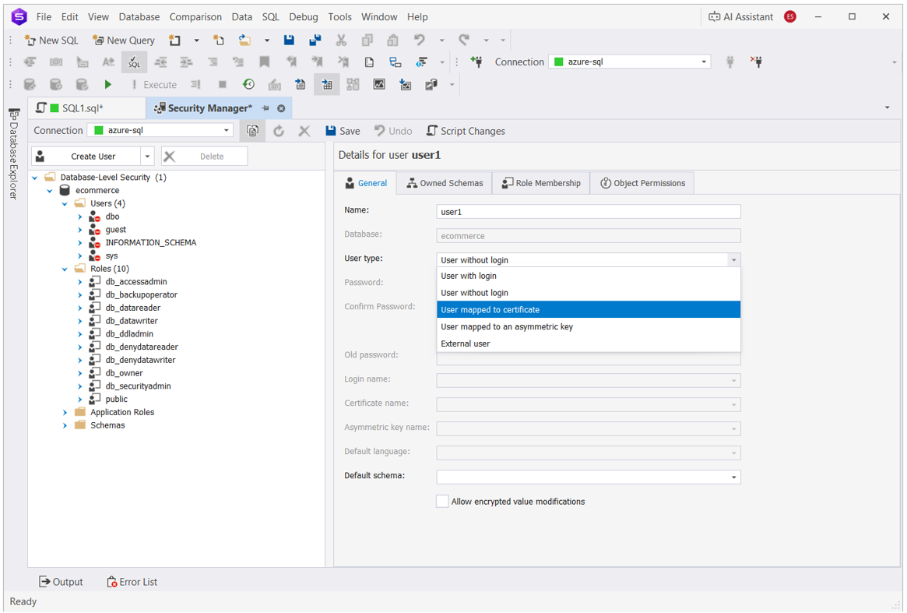Viewport: 907px width, 613px height.
Task: Click the Cut scissors icon
Action: (x=341, y=40)
